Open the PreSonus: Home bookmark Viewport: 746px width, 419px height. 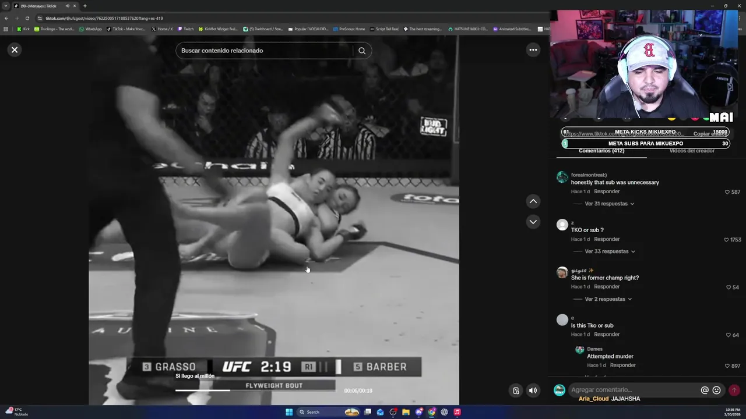(349, 29)
